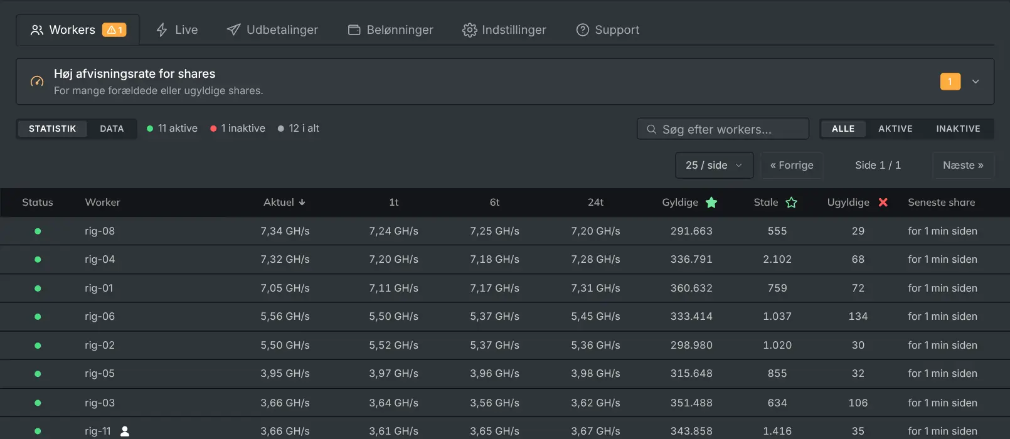This screenshot has height=439, width=1010.
Task: Click the Seneste share column header
Action: (941, 203)
